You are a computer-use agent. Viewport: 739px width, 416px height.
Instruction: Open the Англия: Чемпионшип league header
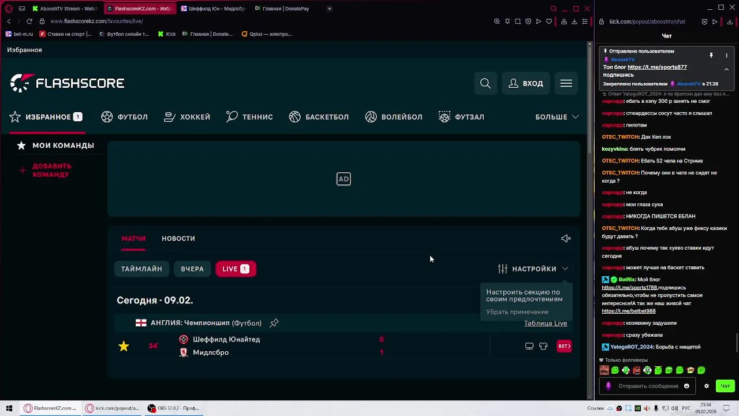coord(206,323)
